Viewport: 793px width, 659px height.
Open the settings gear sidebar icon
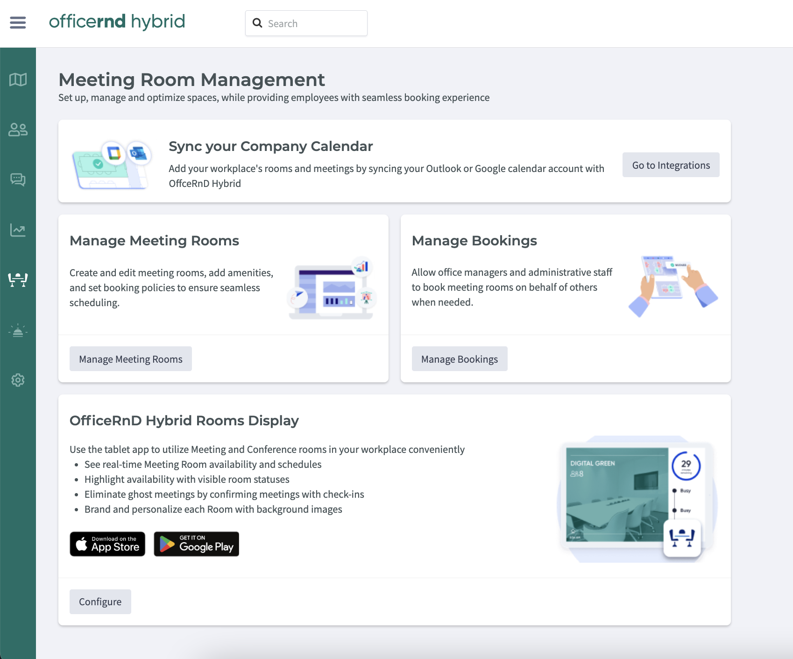click(x=18, y=380)
